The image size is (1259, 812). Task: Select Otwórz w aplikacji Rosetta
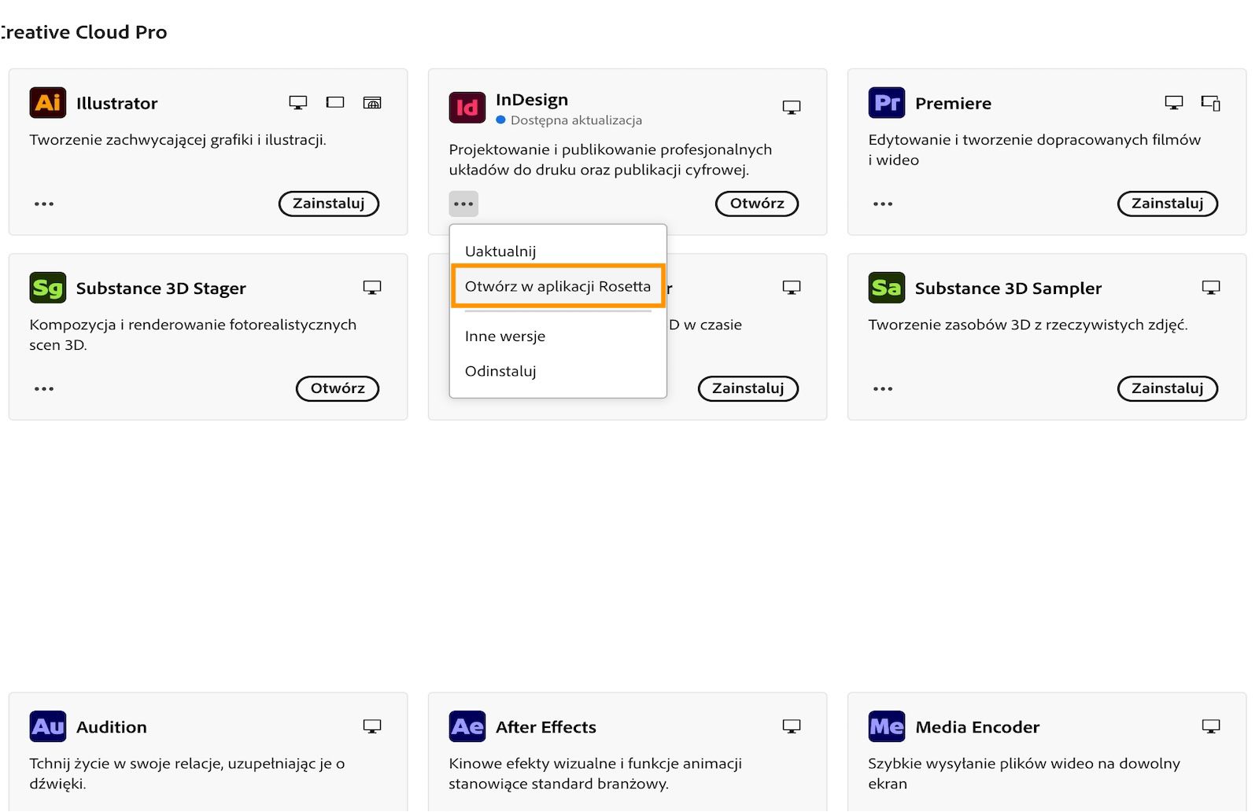pyautogui.click(x=558, y=286)
